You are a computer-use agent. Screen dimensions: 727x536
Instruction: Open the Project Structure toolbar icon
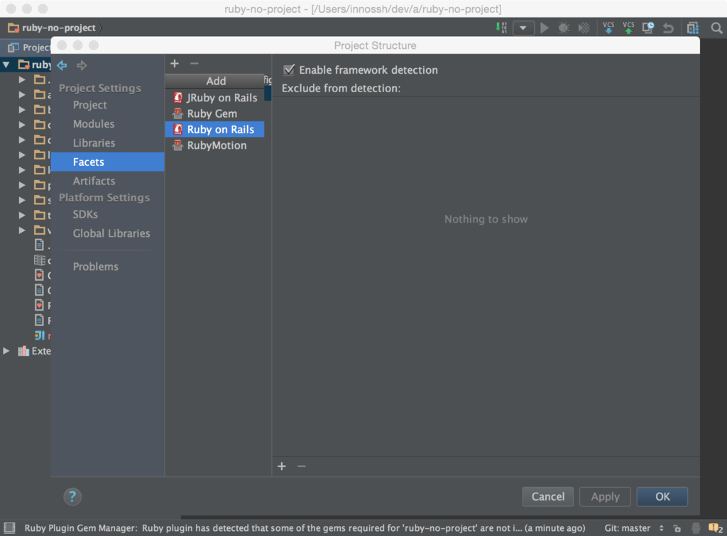point(693,28)
